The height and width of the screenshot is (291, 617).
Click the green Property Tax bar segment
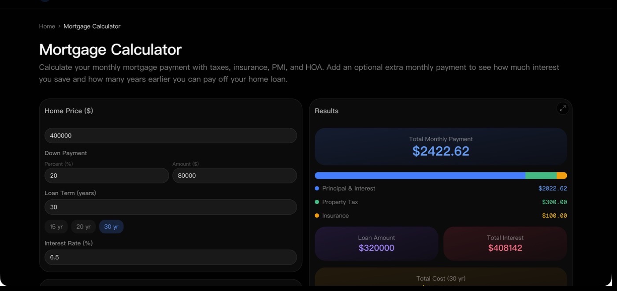(541, 175)
